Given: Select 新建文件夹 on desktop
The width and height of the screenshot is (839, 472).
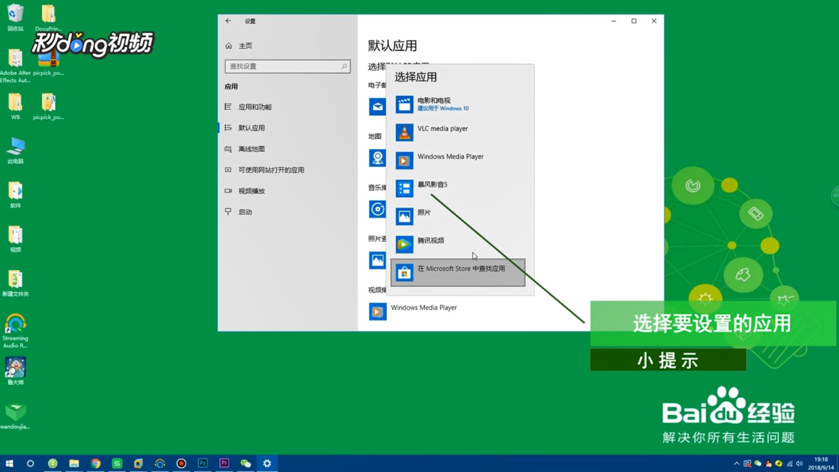Looking at the screenshot, I should pos(15,283).
